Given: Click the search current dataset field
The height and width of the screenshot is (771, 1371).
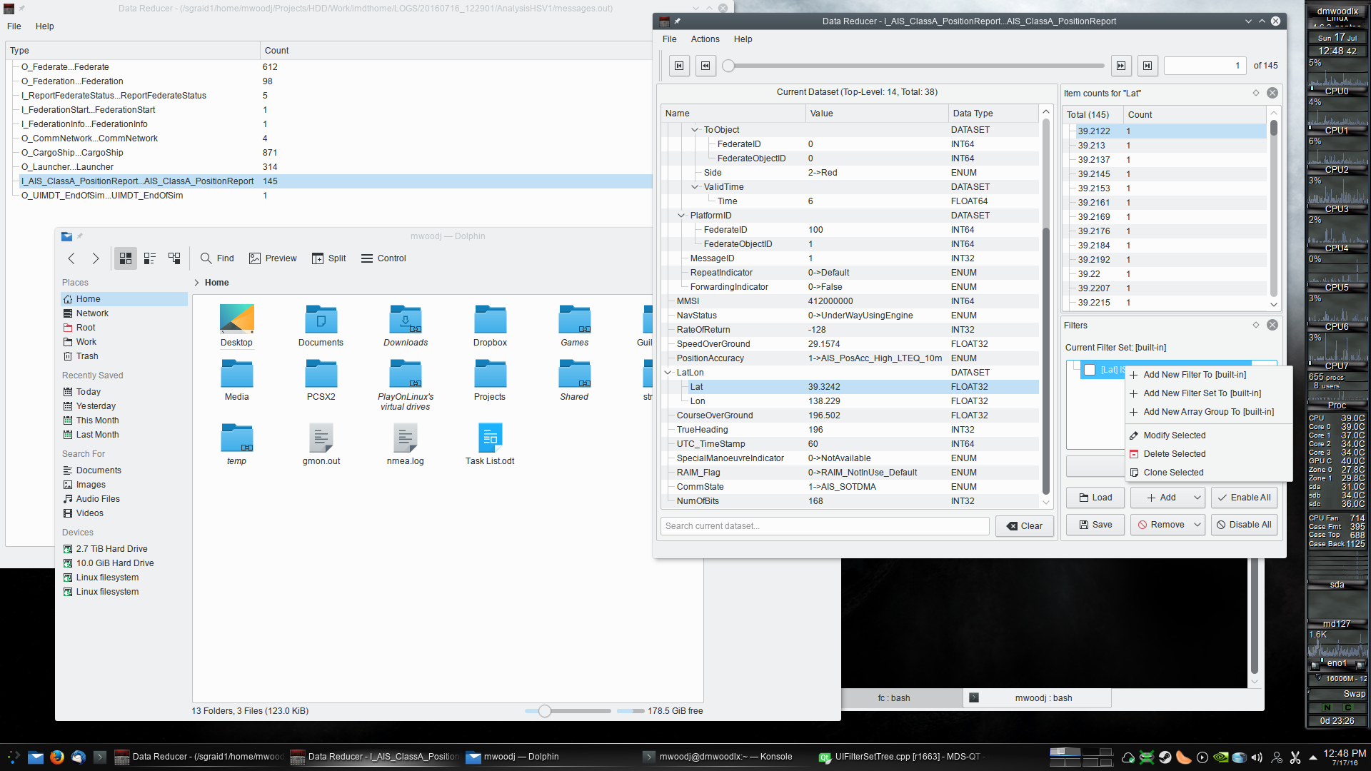Looking at the screenshot, I should (x=825, y=526).
